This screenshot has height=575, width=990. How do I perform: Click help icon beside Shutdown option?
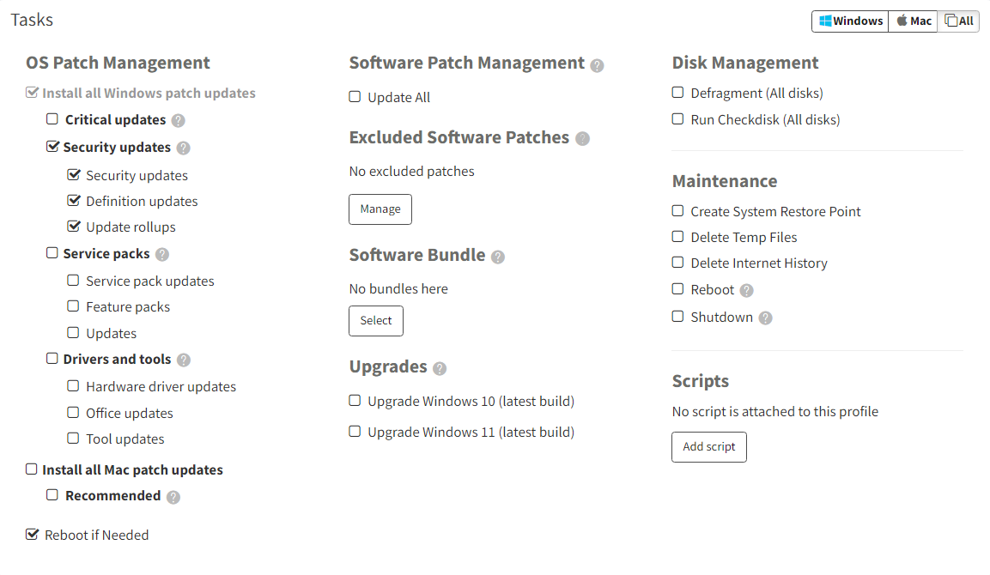766,318
